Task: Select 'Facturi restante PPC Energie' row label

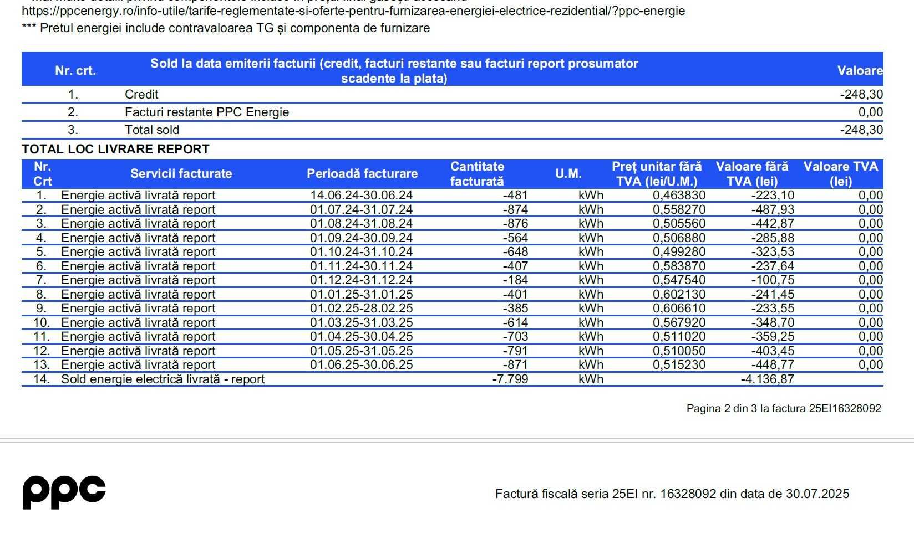Action: point(207,112)
